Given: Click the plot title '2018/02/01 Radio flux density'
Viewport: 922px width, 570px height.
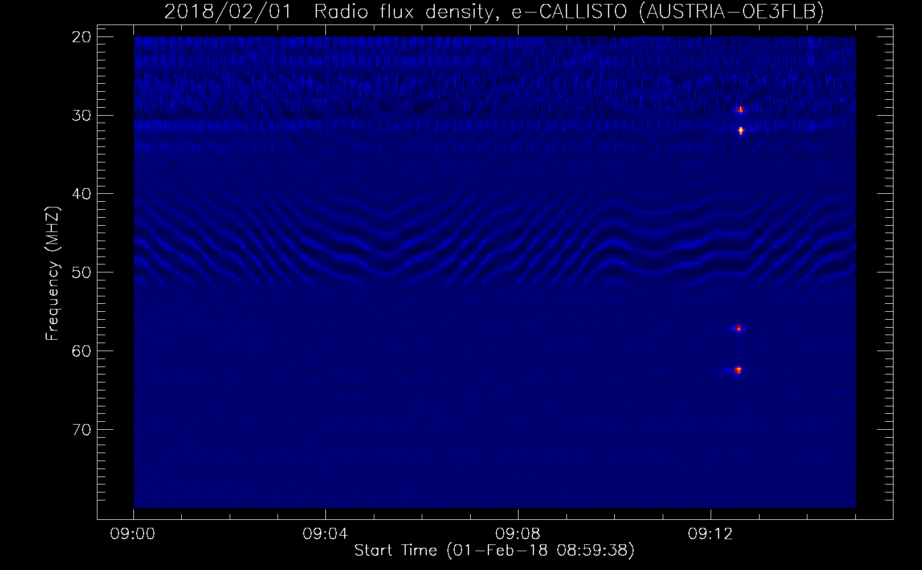Looking at the screenshot, I should point(493,11).
